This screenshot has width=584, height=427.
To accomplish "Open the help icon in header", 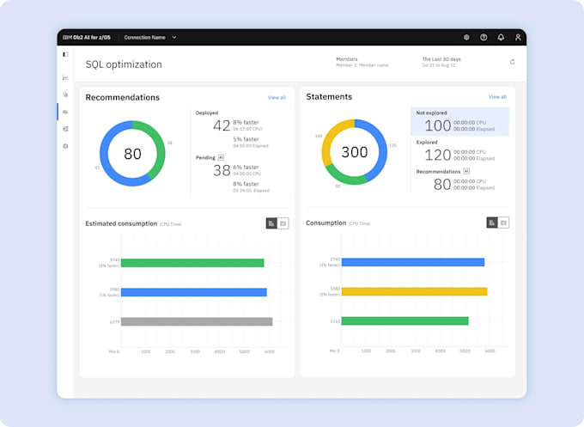I will [484, 37].
